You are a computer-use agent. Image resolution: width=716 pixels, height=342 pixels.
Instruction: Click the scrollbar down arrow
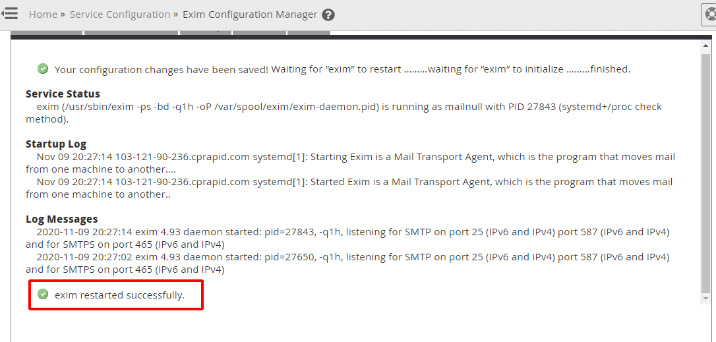(x=705, y=299)
